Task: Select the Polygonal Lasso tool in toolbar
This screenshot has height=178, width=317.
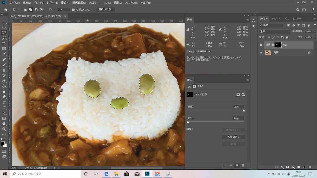Action: point(4,33)
